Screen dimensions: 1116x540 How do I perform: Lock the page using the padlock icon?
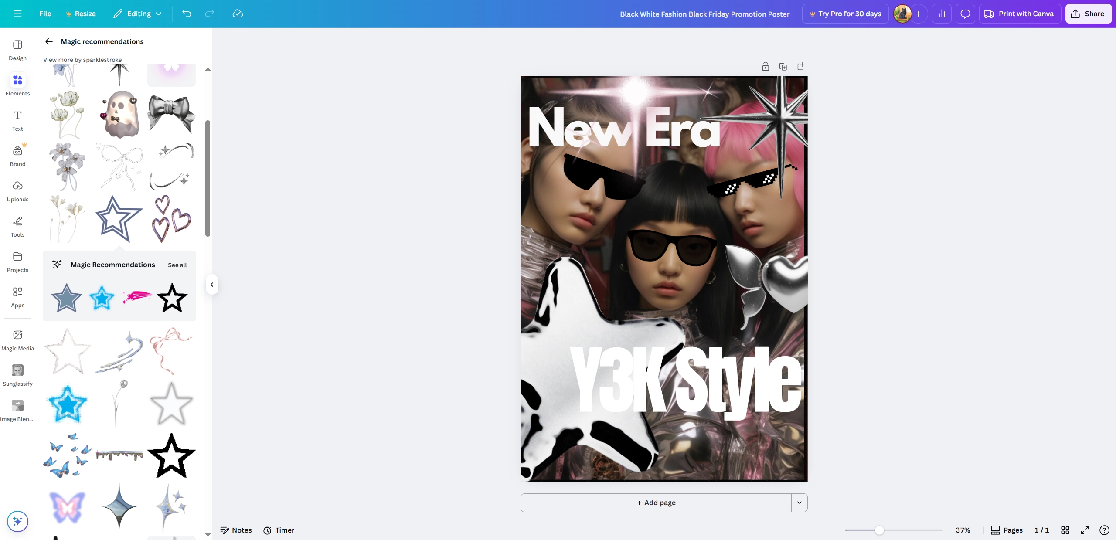[x=765, y=67]
